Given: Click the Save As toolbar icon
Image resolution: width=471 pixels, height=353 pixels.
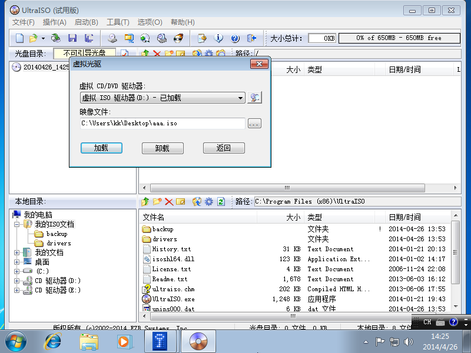Looking at the screenshot, I should [x=89, y=38].
